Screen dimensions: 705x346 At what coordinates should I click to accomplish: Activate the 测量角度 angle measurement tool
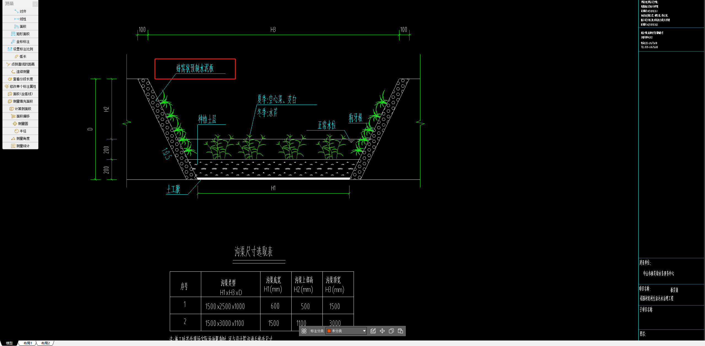[x=20, y=138]
